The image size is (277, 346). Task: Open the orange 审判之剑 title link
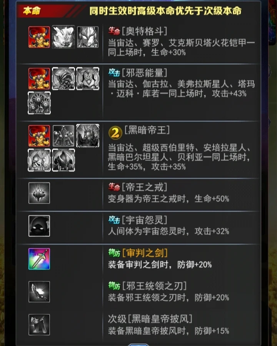coord(145,253)
